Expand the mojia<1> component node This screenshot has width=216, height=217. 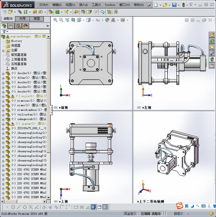click(x=3, y=97)
